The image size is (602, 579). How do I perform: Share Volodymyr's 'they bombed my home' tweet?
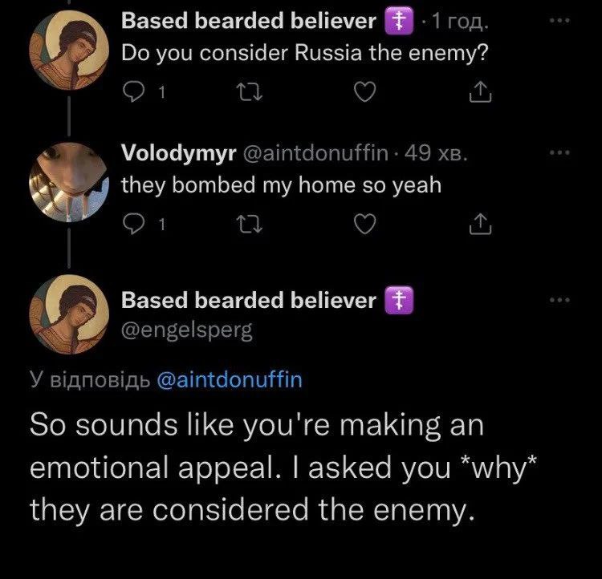pos(478,225)
